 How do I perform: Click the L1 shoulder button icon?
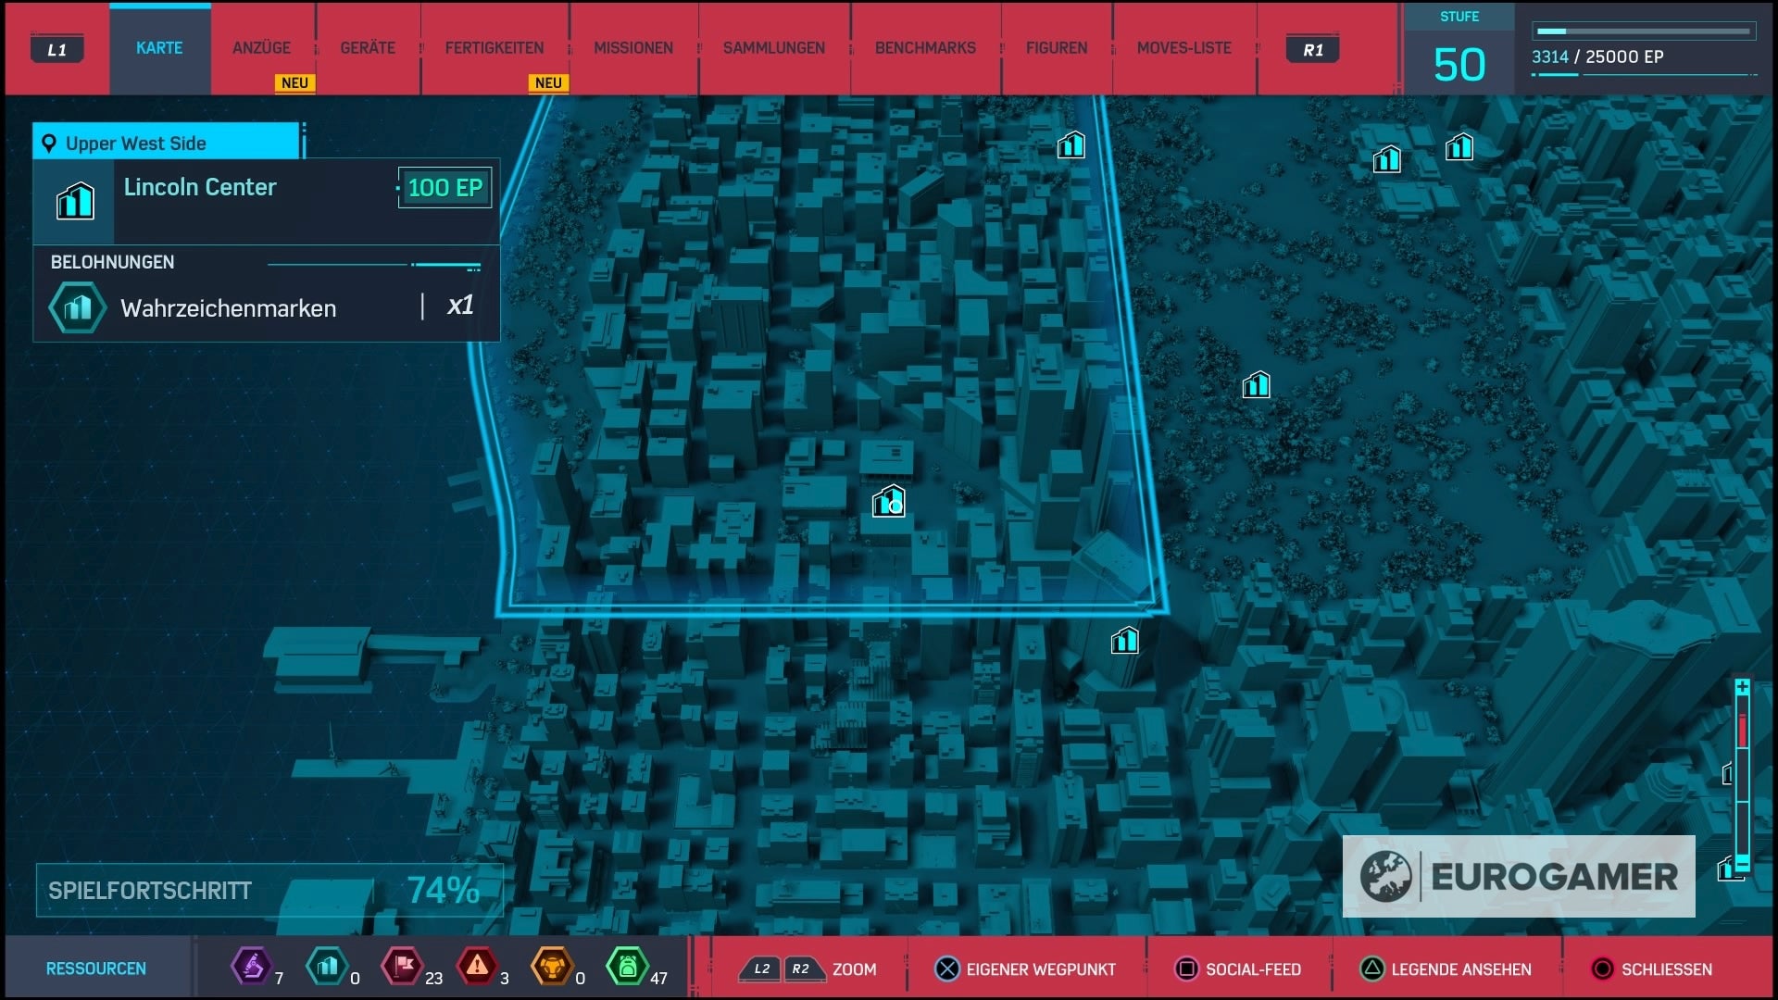(x=57, y=49)
